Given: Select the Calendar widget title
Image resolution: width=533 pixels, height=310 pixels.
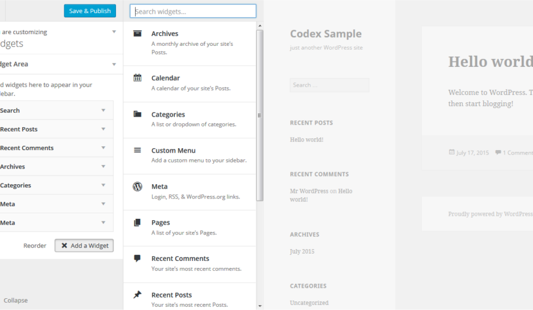Looking at the screenshot, I should click(165, 78).
